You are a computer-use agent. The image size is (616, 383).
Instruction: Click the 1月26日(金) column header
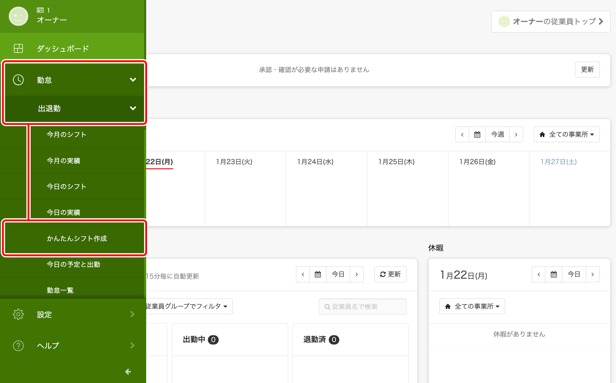click(478, 162)
